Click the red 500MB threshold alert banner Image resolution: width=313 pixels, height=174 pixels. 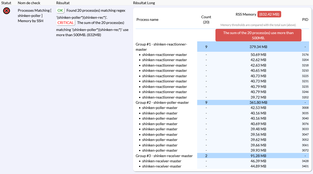pyautogui.click(x=258, y=35)
